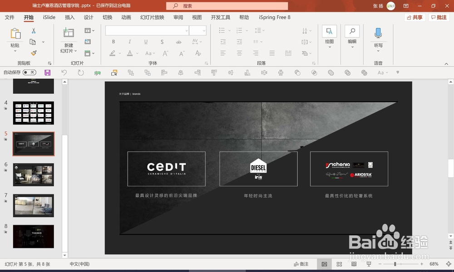454x272 pixels.
Task: Switch to the iSpring Free 8 tab
Action: click(275, 17)
